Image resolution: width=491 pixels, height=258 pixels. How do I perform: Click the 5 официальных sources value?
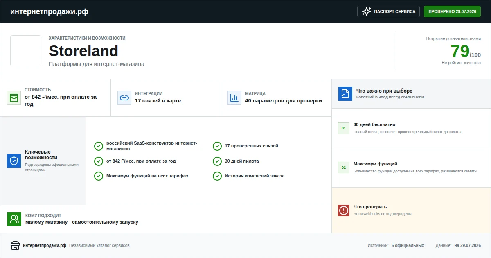[408, 246]
